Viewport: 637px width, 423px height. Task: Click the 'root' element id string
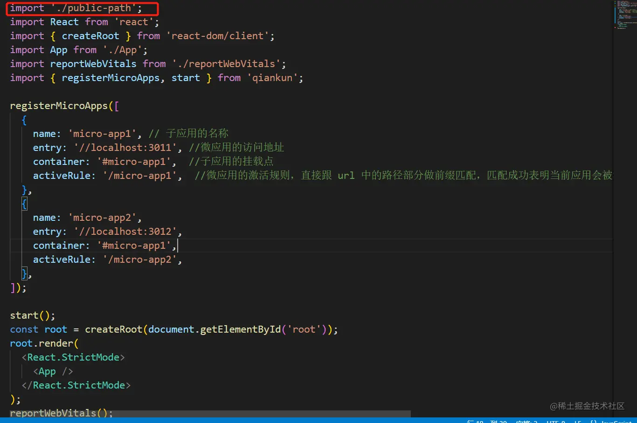pos(304,329)
